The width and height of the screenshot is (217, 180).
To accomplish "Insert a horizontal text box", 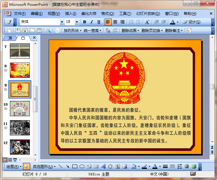I will [x=89, y=166].
